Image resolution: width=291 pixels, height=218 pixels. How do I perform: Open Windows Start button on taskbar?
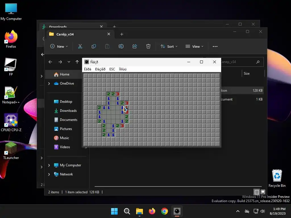coord(114,211)
